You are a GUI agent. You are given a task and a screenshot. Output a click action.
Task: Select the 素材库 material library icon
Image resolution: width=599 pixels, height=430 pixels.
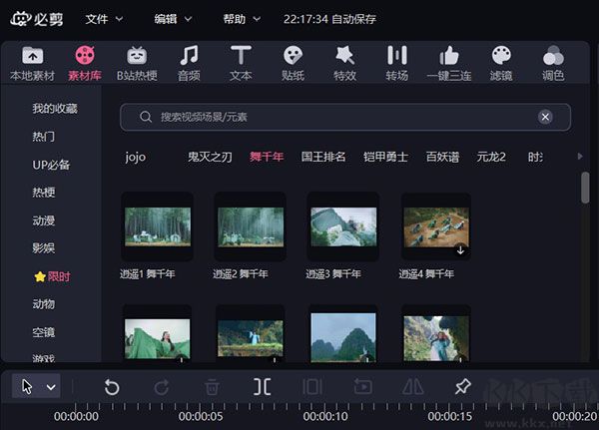tap(85, 56)
